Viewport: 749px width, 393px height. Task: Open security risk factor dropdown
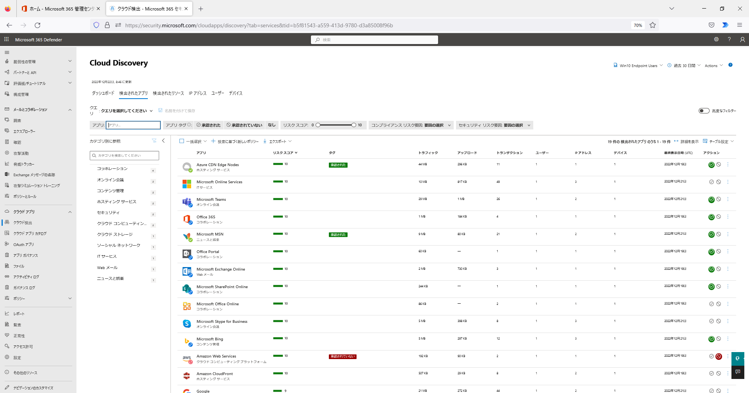coord(495,125)
